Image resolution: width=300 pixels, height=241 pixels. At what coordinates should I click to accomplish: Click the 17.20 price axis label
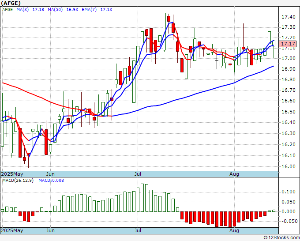[x=289, y=38]
